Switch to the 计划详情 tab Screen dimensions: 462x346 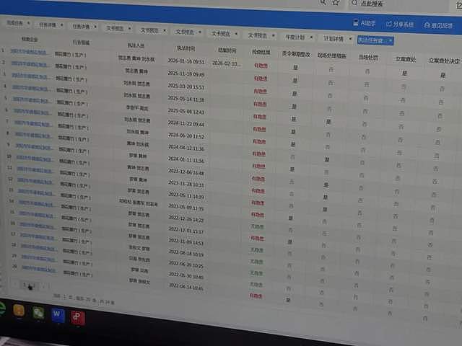334,38
